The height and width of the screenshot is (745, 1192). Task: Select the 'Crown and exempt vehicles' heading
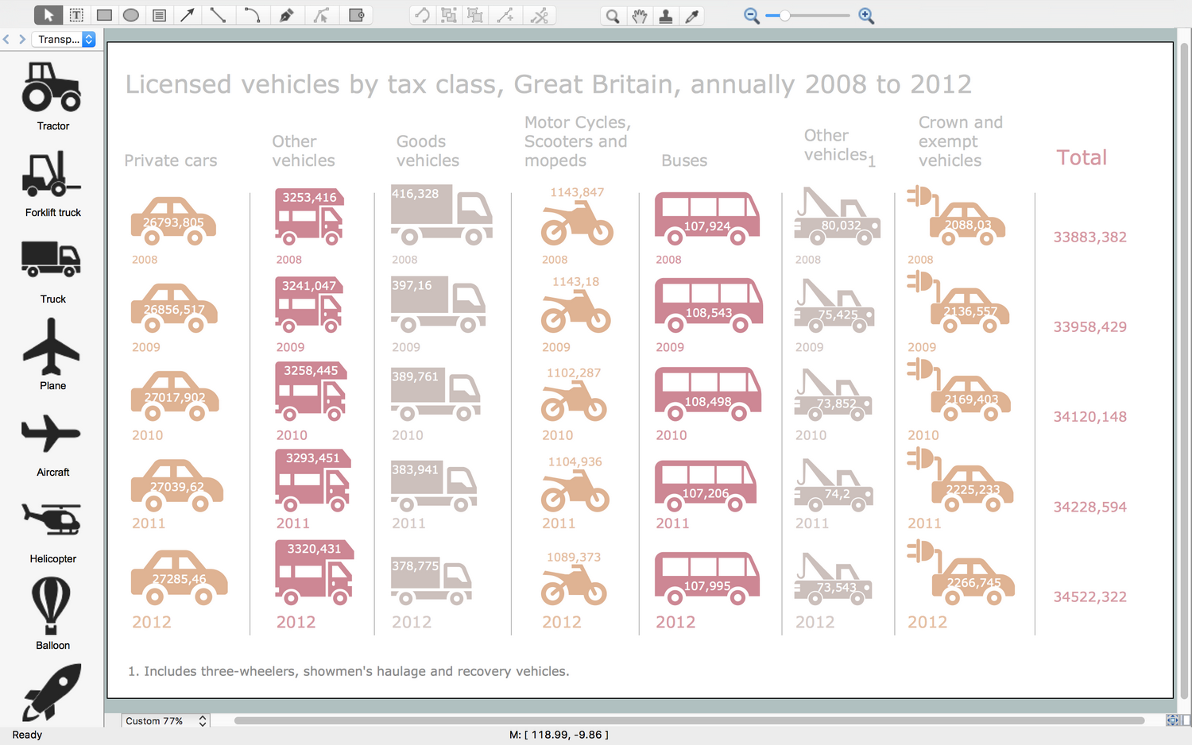tap(961, 141)
